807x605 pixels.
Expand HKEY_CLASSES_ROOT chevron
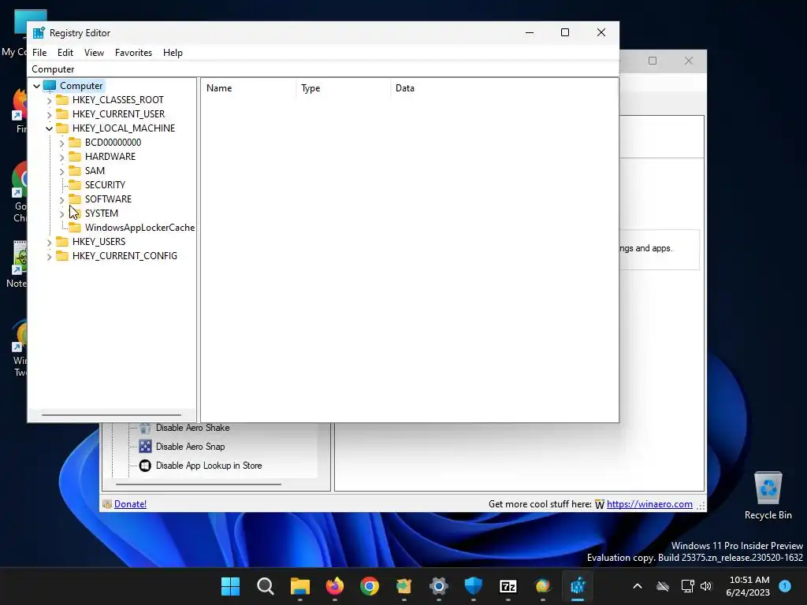pos(50,100)
